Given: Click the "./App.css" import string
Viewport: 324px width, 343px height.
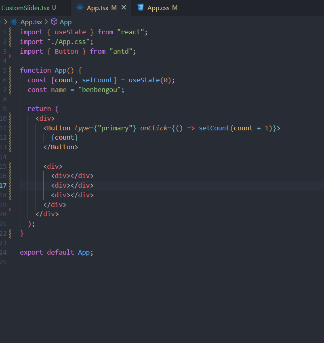Looking at the screenshot, I should 68,42.
